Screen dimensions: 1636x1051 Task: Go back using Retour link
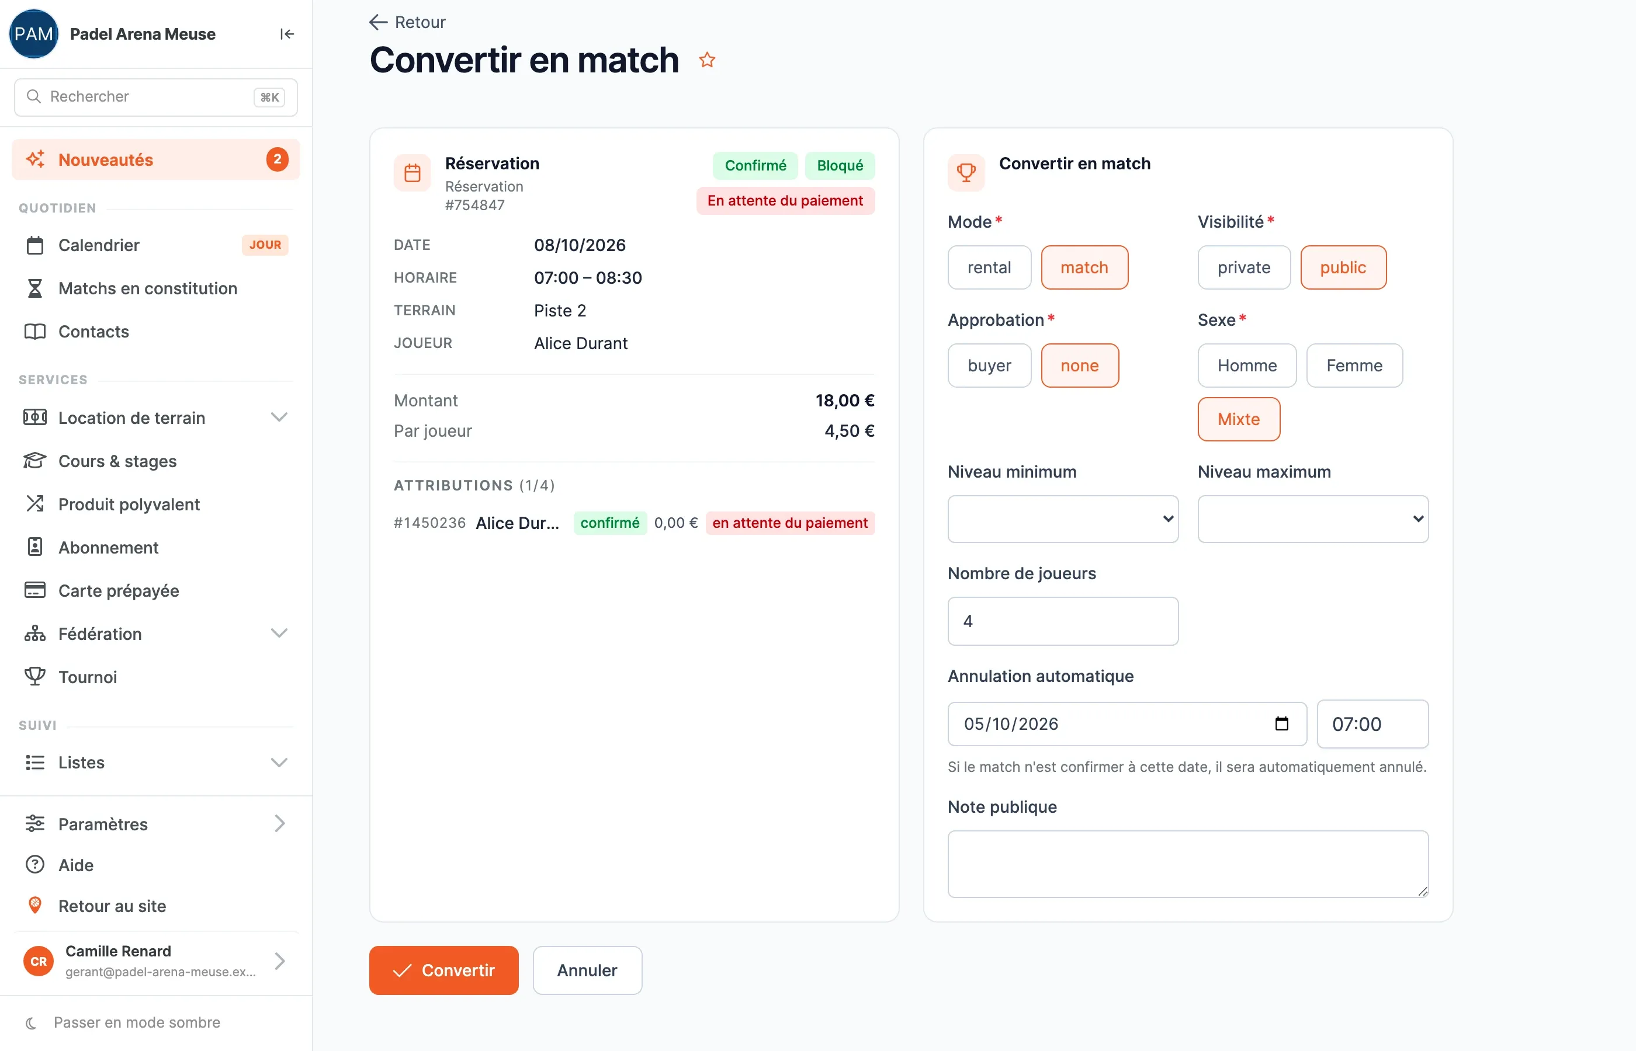tap(408, 23)
